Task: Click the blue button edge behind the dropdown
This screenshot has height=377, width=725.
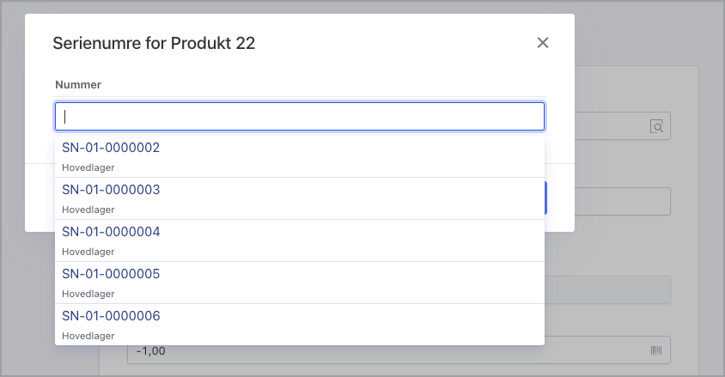Action: pos(546,198)
